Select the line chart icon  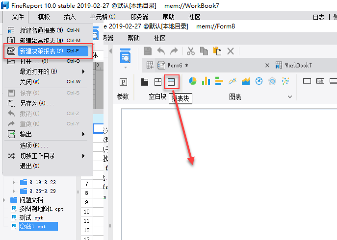coord(233,81)
